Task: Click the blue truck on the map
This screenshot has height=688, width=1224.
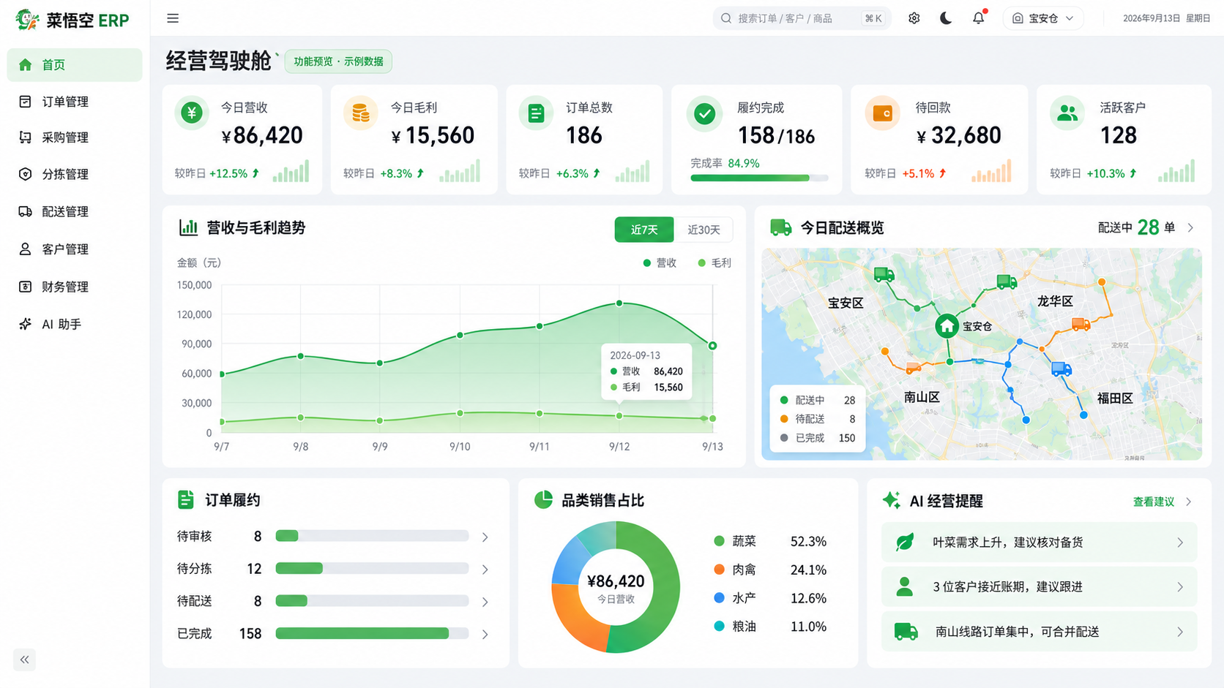Action: click(1061, 369)
